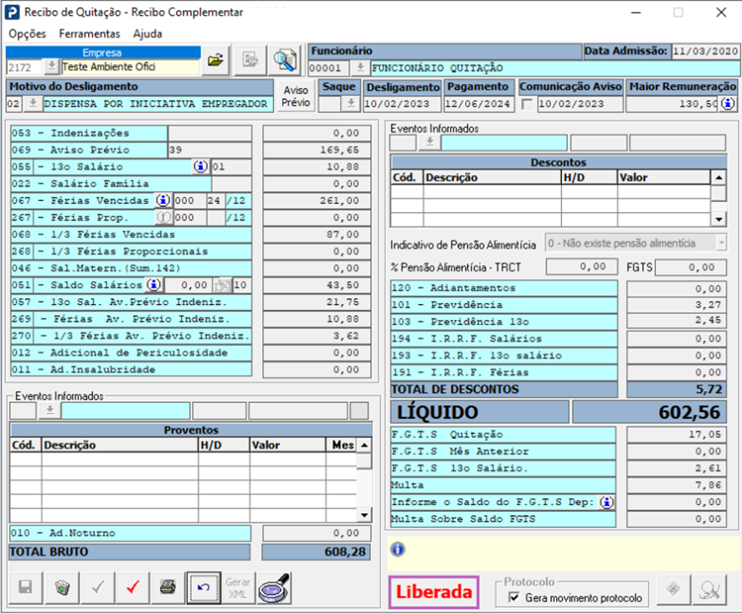Open the Ferramentas menu
This screenshot has width=742, height=614.
point(90,34)
